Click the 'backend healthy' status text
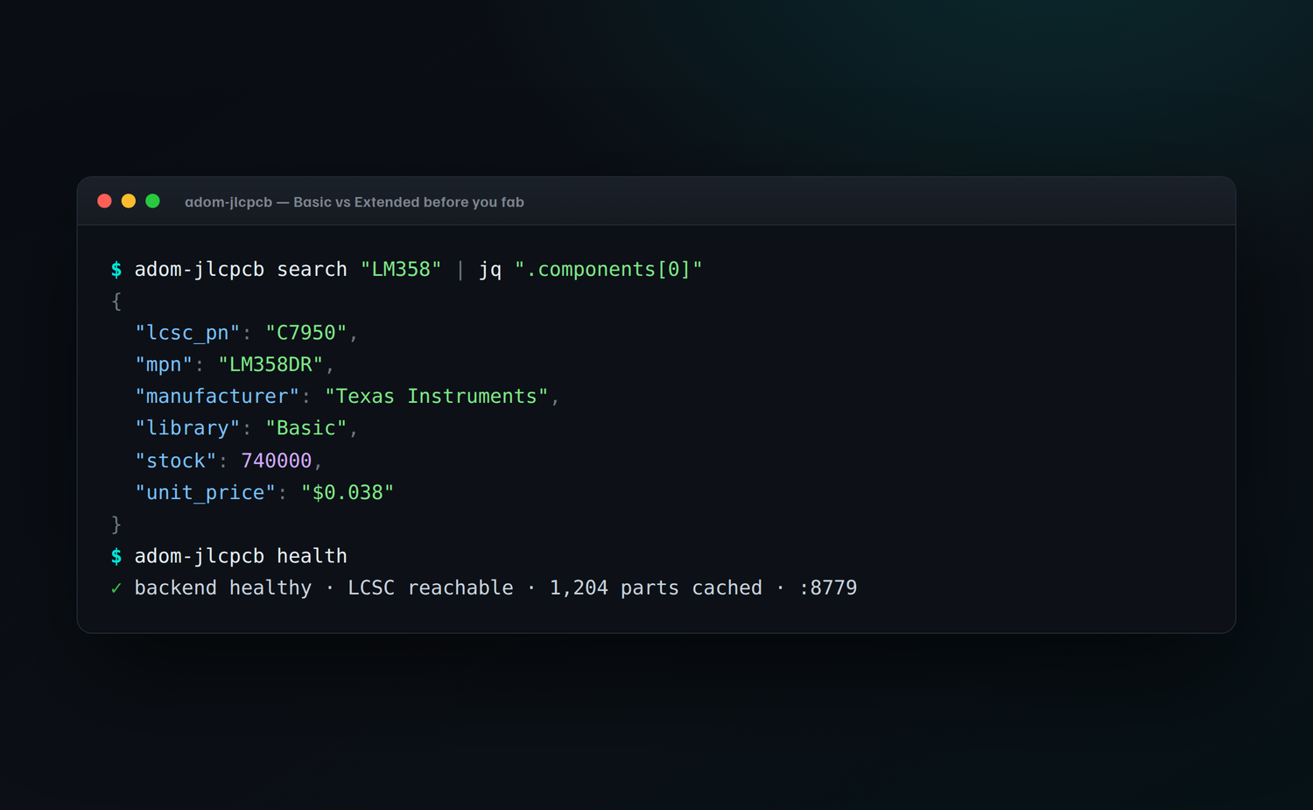Image resolution: width=1313 pixels, height=810 pixels. (x=223, y=588)
